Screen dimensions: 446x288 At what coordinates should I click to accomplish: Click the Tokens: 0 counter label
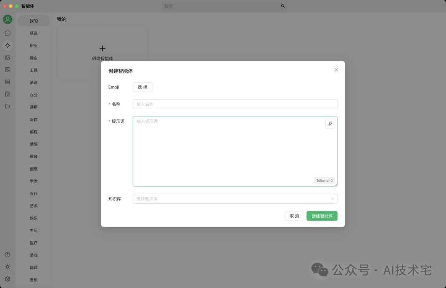(324, 181)
